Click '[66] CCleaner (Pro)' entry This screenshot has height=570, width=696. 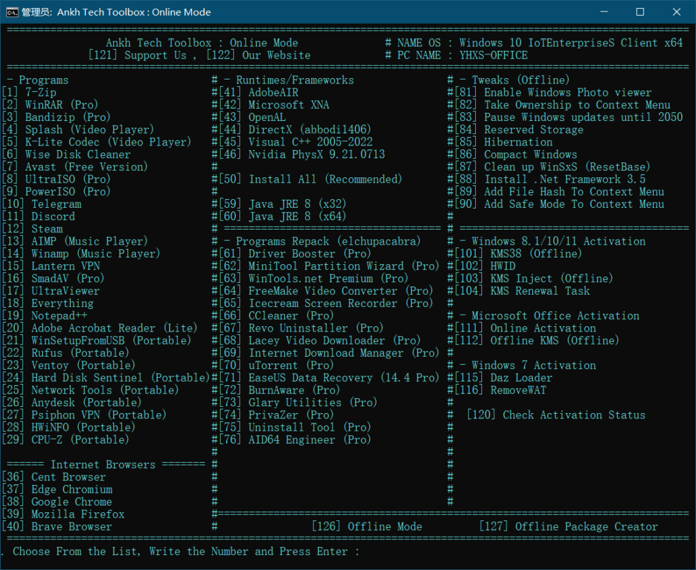[276, 316]
